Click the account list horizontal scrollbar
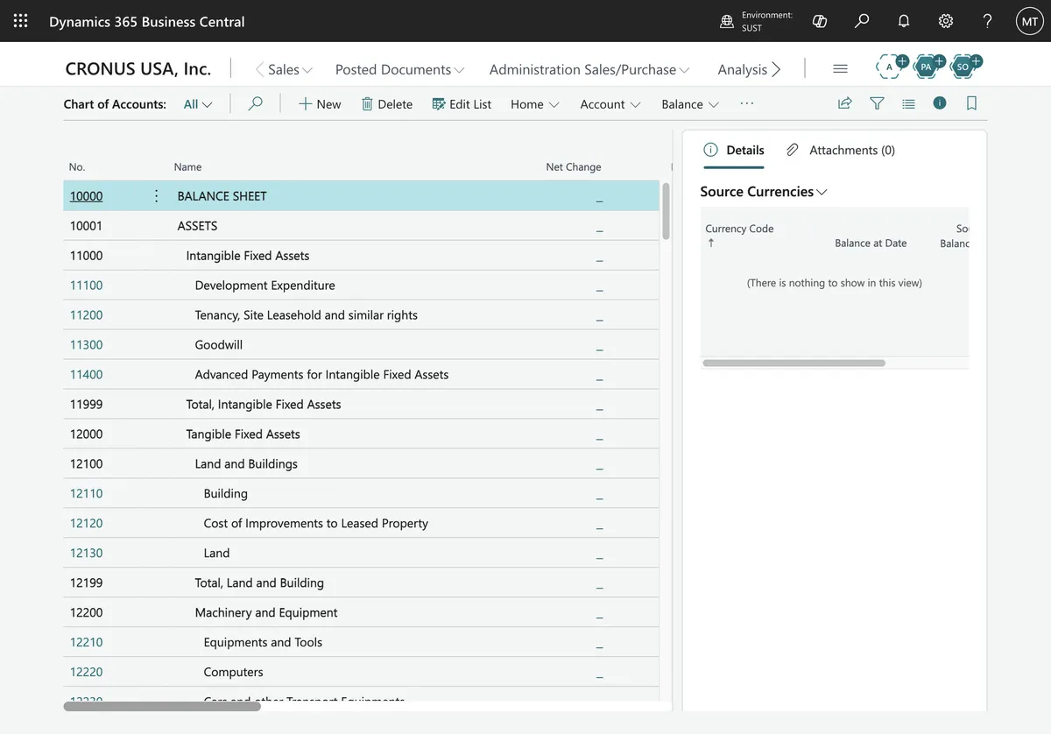 162,706
